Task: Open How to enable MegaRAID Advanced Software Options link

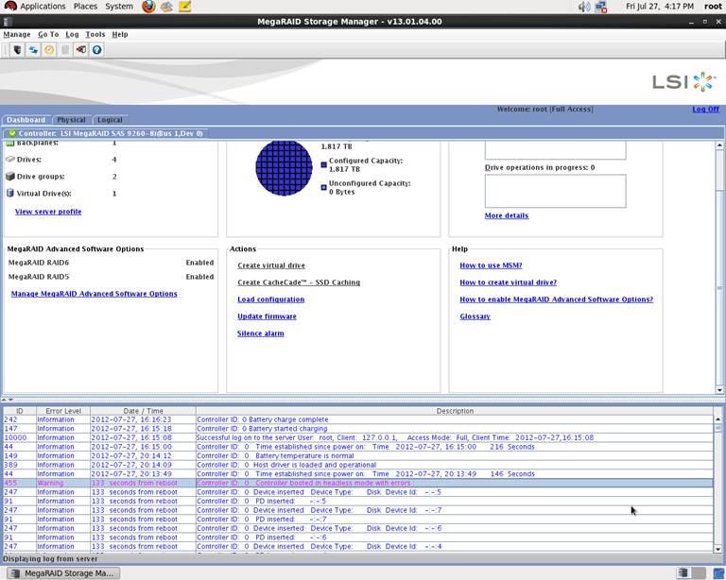Action: tap(556, 299)
